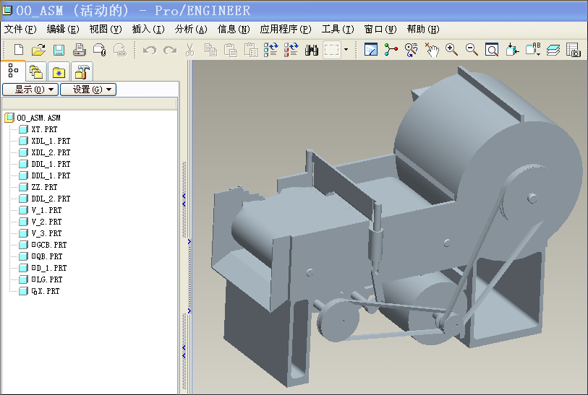Save the model with the floppy disk icon

click(x=59, y=50)
